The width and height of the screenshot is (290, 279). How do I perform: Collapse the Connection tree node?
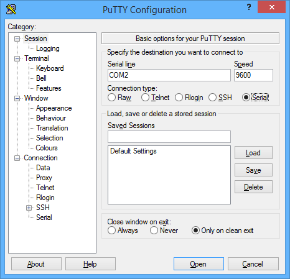[17, 158]
